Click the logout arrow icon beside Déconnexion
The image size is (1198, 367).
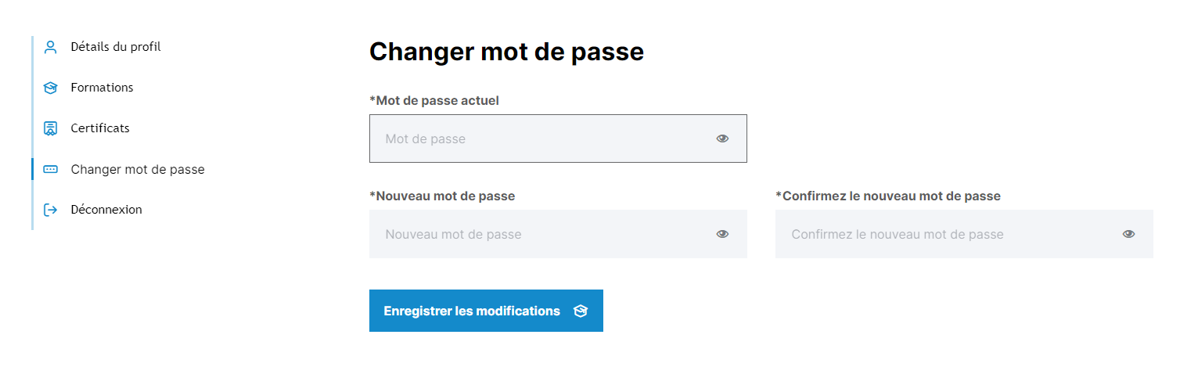(51, 210)
